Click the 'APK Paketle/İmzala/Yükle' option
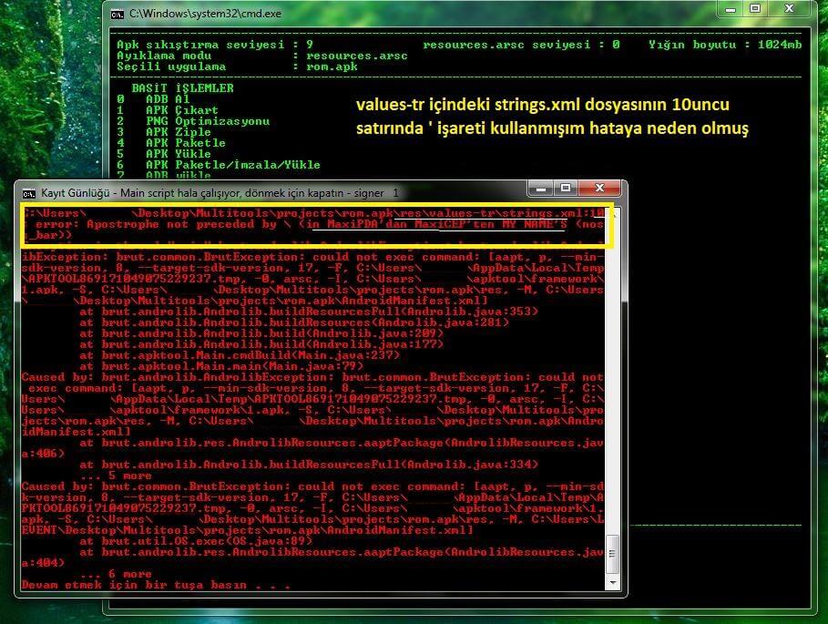This screenshot has height=624, width=828. pyautogui.click(x=232, y=165)
